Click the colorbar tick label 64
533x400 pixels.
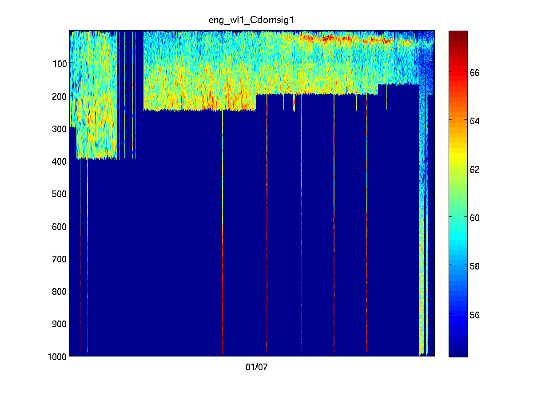(474, 120)
